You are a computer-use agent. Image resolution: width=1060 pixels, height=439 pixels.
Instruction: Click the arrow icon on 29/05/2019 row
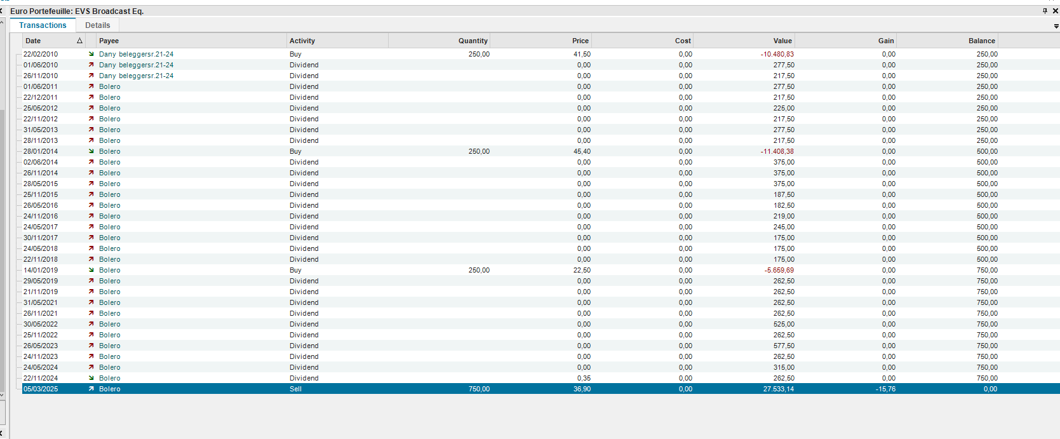[x=91, y=281]
